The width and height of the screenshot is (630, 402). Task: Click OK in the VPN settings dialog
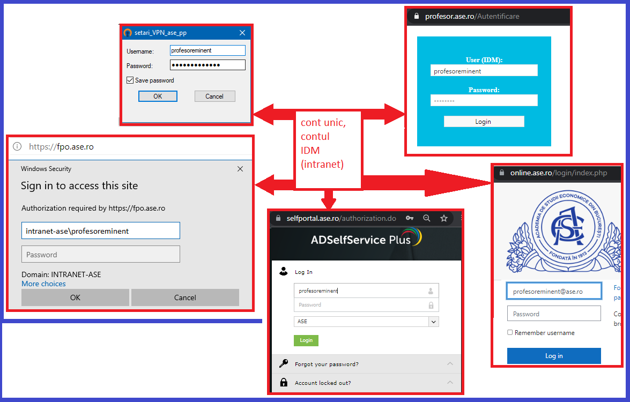(158, 96)
